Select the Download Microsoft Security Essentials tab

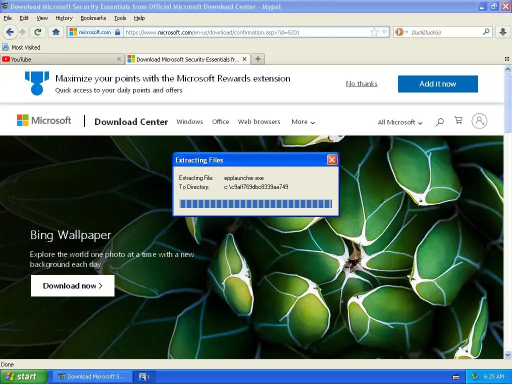click(x=188, y=59)
